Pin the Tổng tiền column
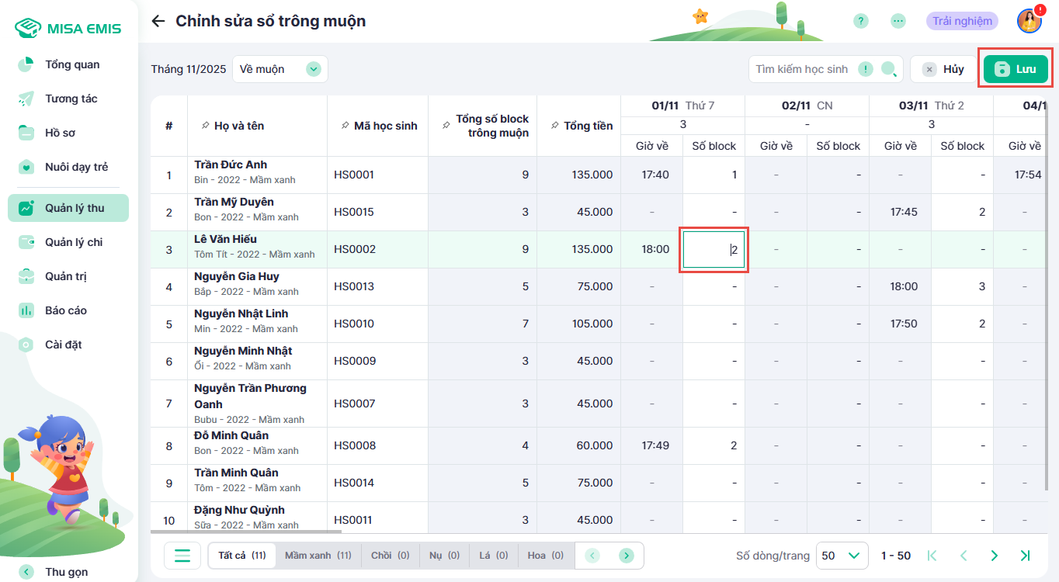The image size is (1059, 582). pos(554,126)
